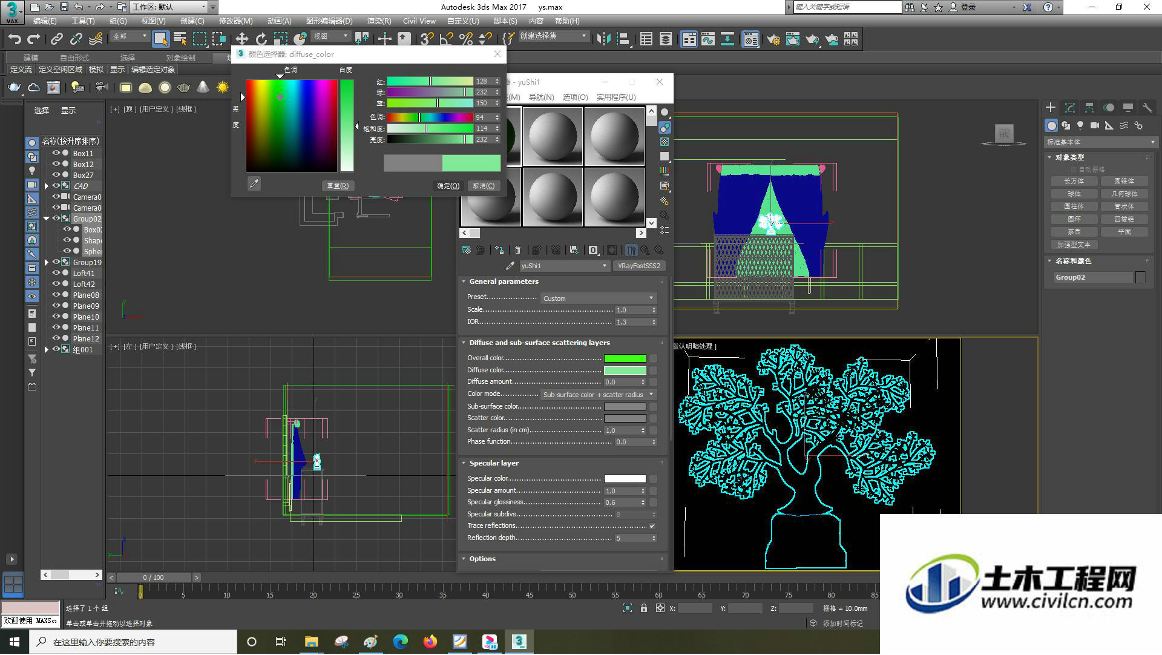Toggle the Specular color map checkbox
The height and width of the screenshot is (655, 1162).
point(654,479)
